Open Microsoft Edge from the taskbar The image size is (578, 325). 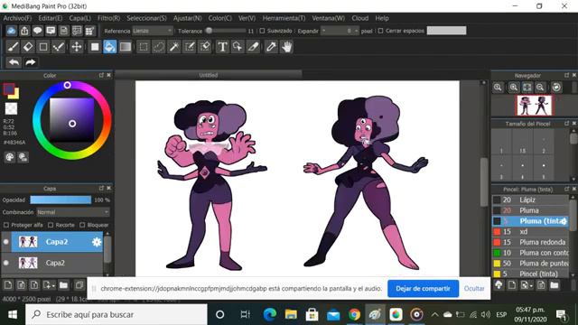(270, 315)
